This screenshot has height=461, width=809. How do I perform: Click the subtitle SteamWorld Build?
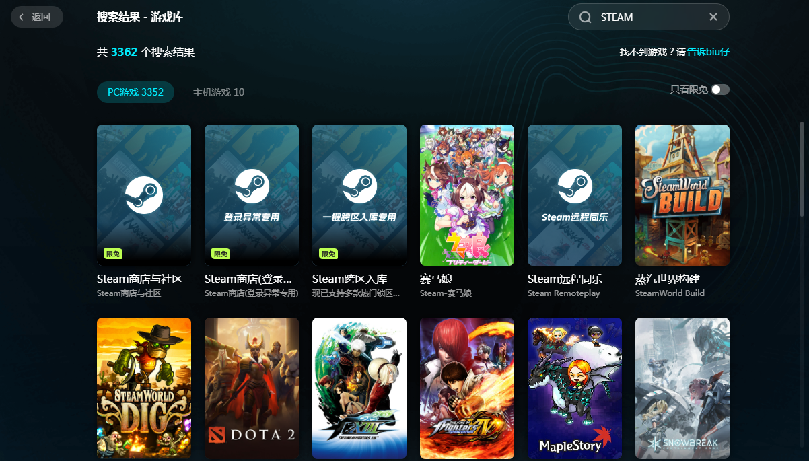pyautogui.click(x=670, y=293)
